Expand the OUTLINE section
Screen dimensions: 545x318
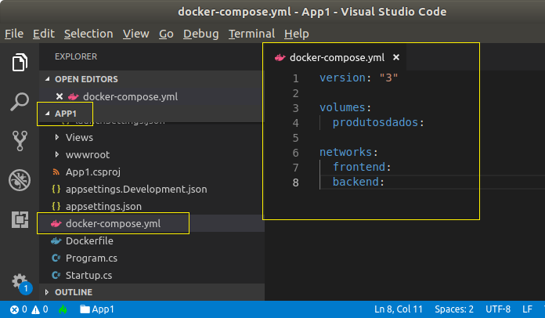(47, 292)
